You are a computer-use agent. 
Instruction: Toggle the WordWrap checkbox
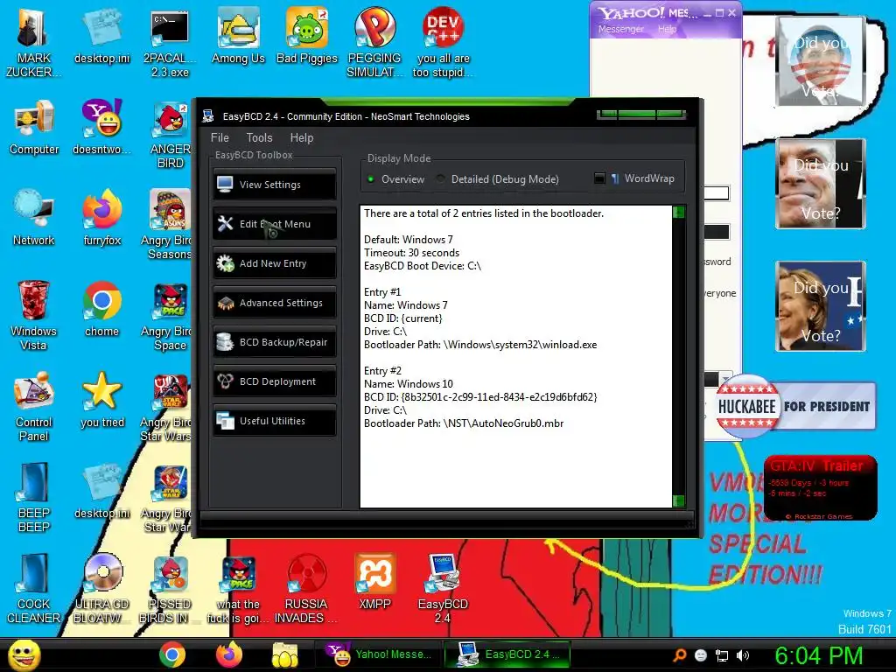(633, 178)
